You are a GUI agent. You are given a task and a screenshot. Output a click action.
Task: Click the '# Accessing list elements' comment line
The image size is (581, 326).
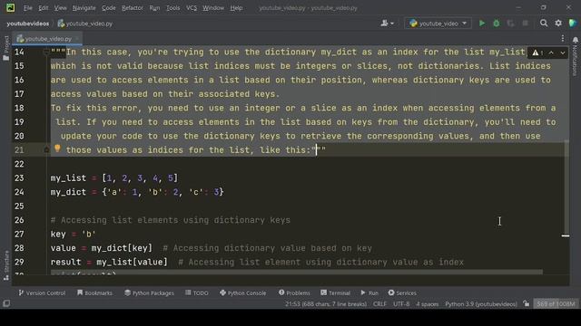coord(171,220)
